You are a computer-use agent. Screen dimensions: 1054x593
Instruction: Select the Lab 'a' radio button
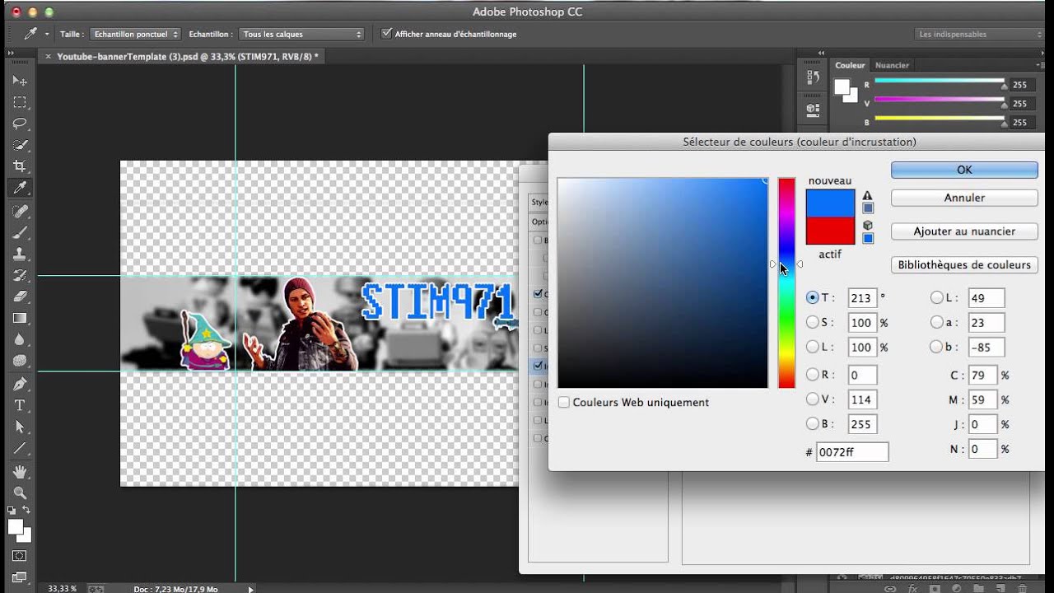point(936,322)
